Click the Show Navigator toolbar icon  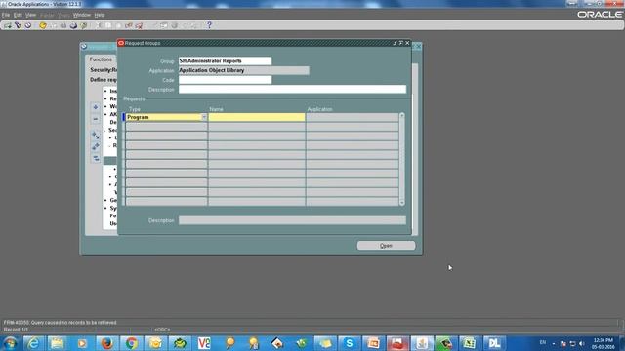pyautogui.click(x=28, y=25)
